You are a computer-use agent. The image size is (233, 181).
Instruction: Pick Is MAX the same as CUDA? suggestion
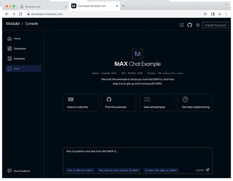pyautogui.click(x=161, y=170)
